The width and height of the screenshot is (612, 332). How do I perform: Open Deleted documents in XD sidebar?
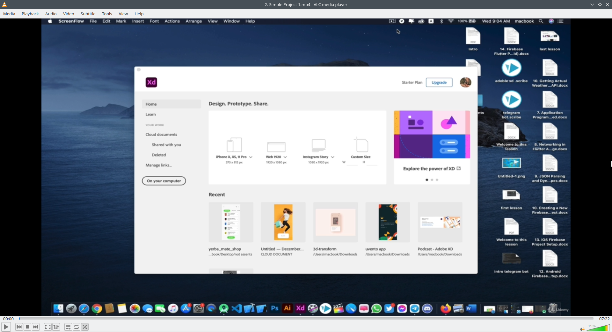tap(159, 155)
